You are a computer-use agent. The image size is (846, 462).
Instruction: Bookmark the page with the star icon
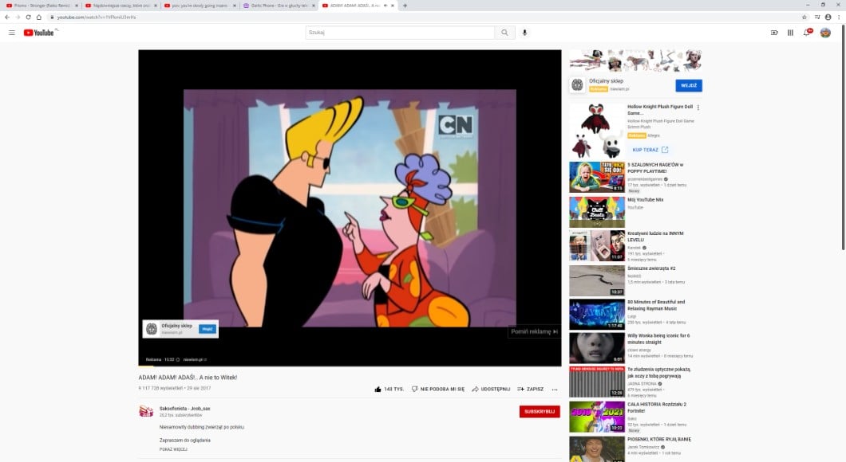(804, 17)
